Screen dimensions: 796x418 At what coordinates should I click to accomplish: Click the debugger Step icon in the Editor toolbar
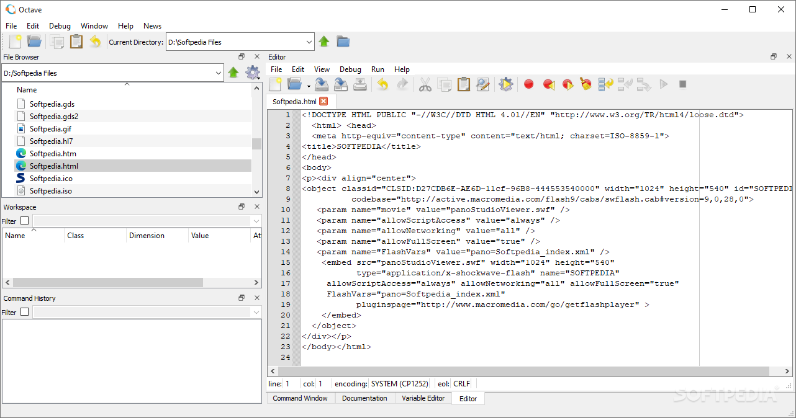pos(605,84)
